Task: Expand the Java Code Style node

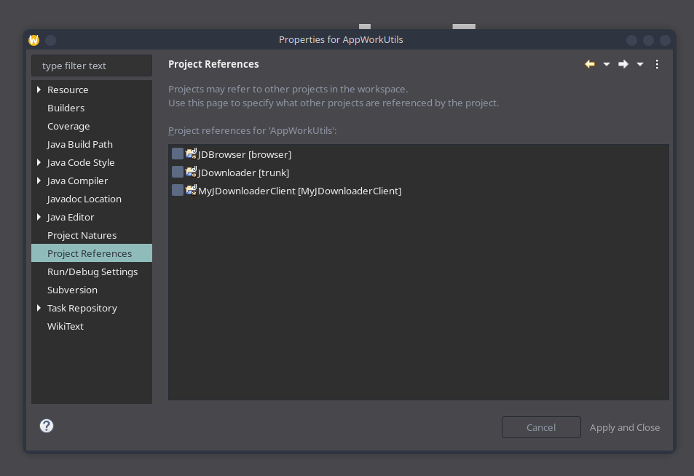Action: [39, 163]
